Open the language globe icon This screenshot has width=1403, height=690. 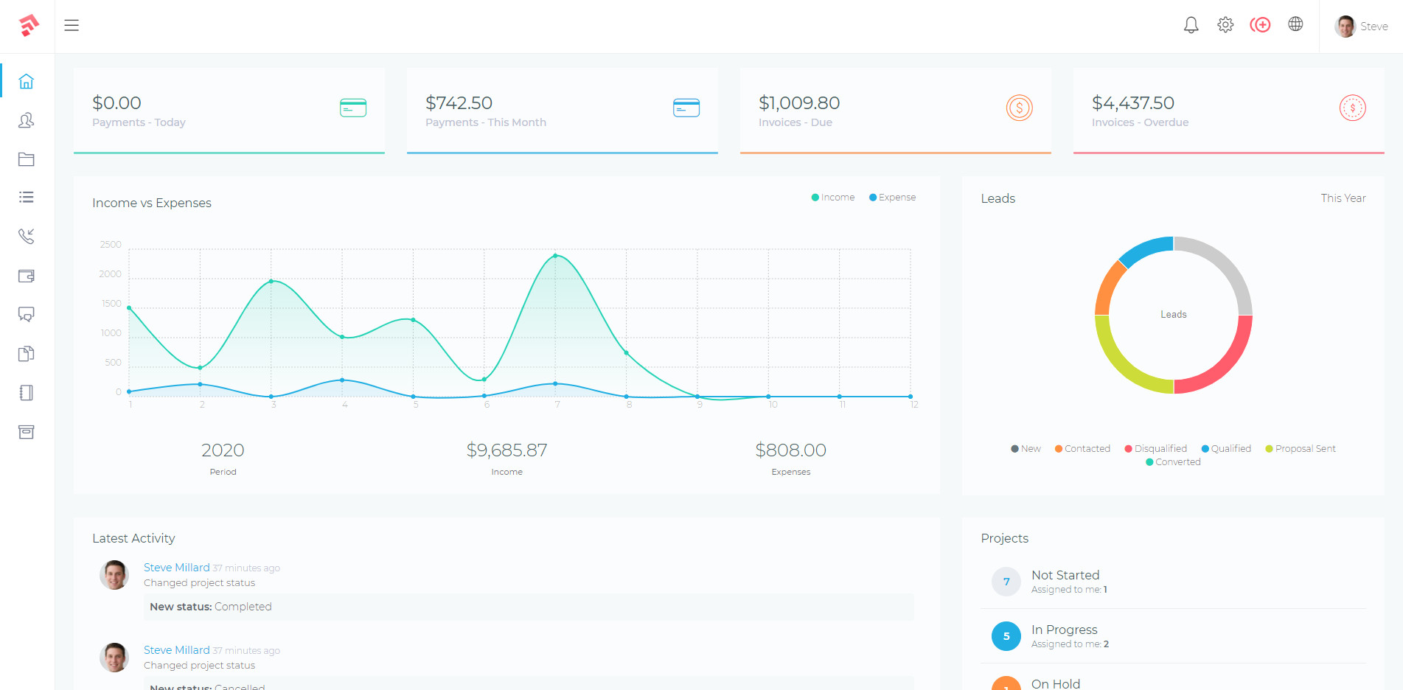click(x=1296, y=24)
